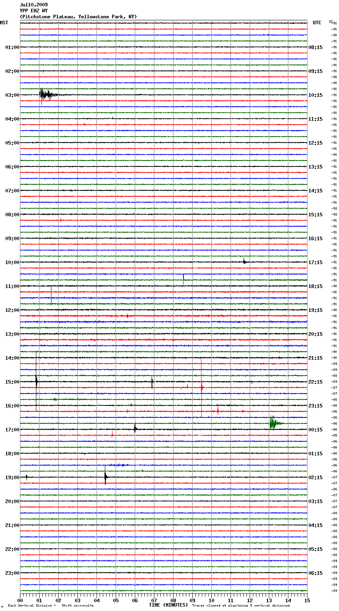Click the 17:15 UTC time label
This screenshot has height=611, width=339.
pyautogui.click(x=315, y=262)
